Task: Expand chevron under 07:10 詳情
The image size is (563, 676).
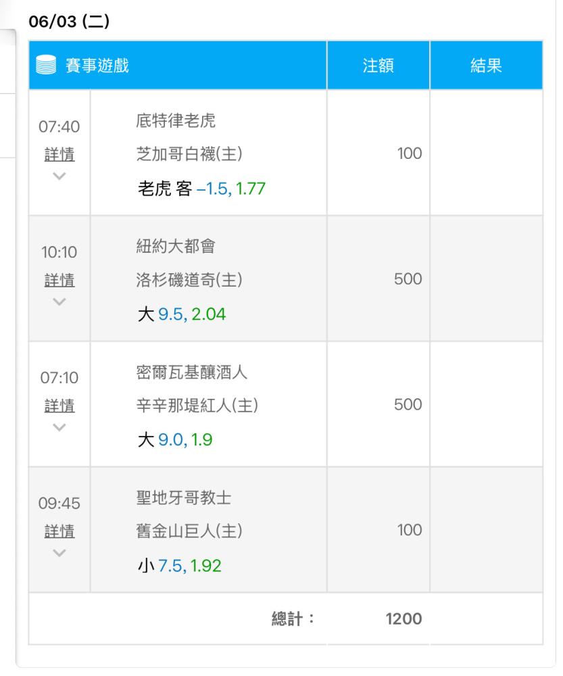Action: (59, 427)
